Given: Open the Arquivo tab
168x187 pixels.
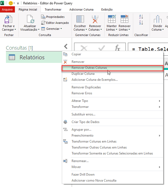Looking at the screenshot, I should tap(7, 9).
